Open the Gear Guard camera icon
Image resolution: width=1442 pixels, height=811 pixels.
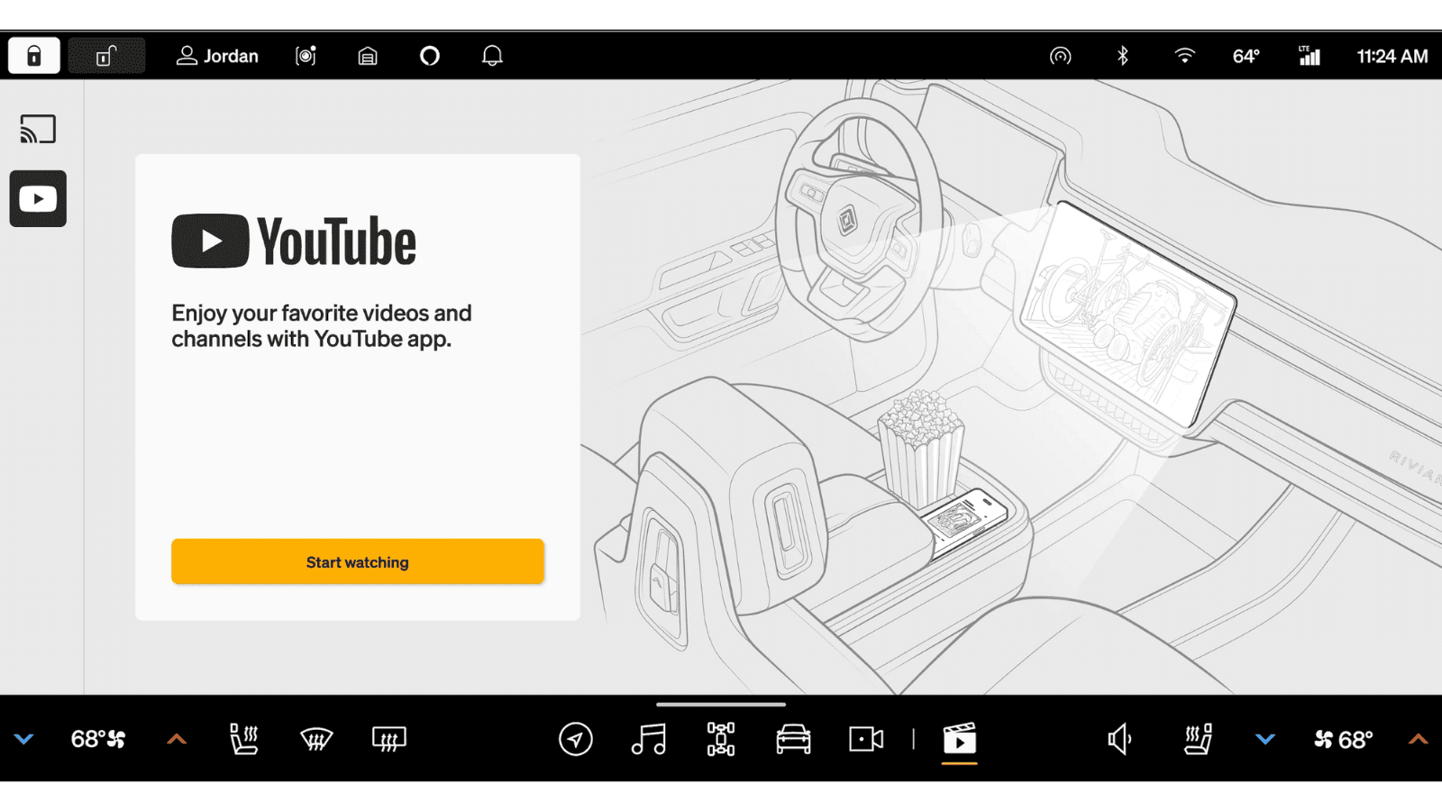click(x=306, y=56)
